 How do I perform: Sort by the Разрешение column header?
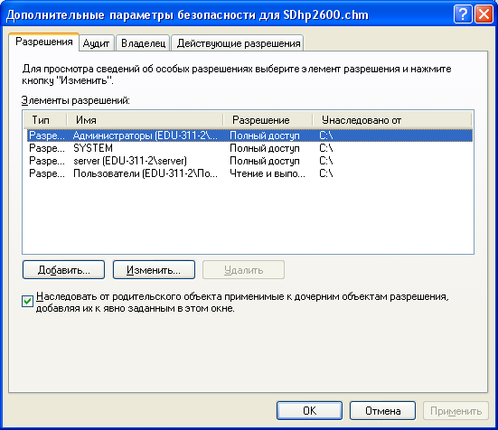(x=268, y=120)
